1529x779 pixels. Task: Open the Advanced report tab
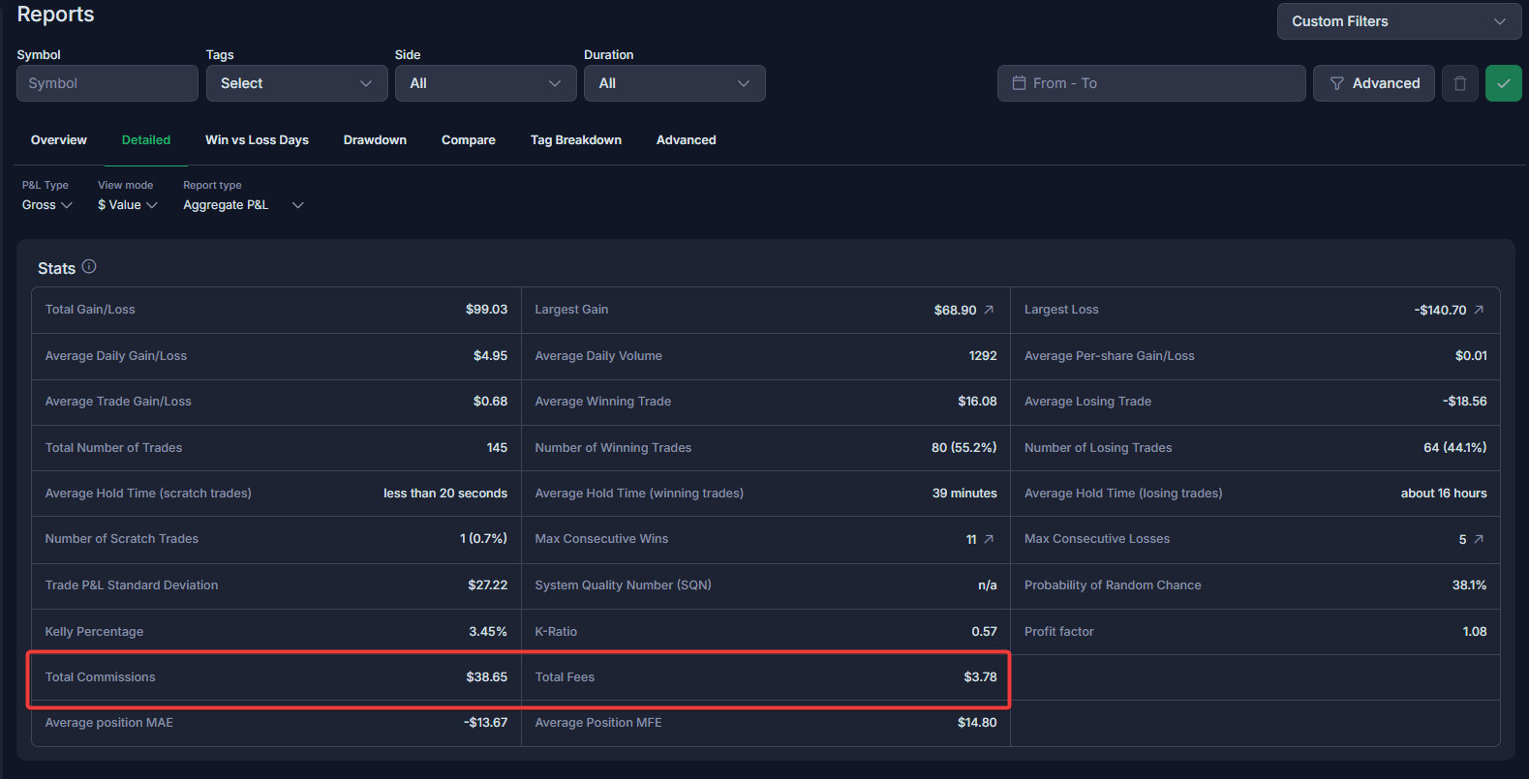tap(687, 140)
